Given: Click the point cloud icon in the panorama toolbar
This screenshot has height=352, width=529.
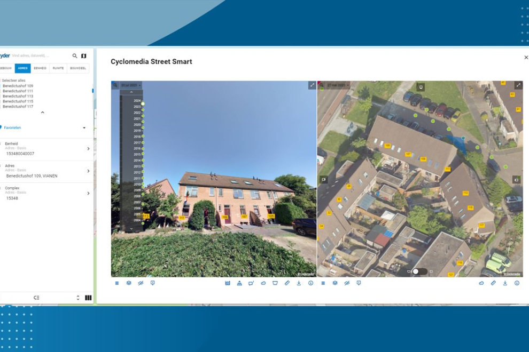Looking at the screenshot, I should (x=263, y=283).
